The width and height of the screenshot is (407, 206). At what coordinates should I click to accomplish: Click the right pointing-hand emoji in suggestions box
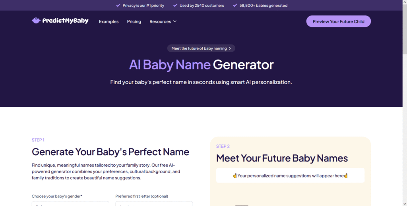click(x=346, y=176)
